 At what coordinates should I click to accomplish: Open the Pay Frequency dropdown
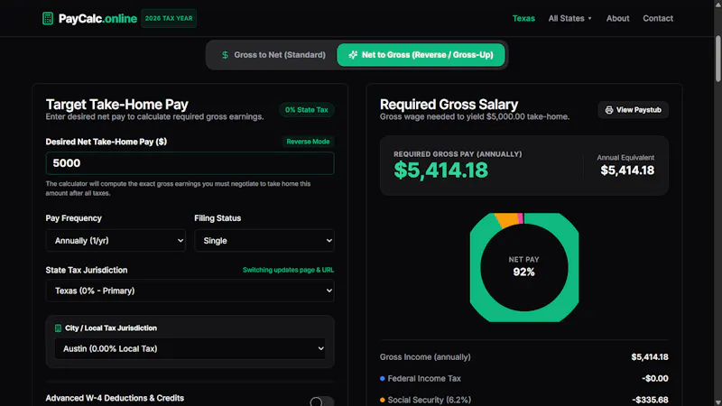pos(116,240)
